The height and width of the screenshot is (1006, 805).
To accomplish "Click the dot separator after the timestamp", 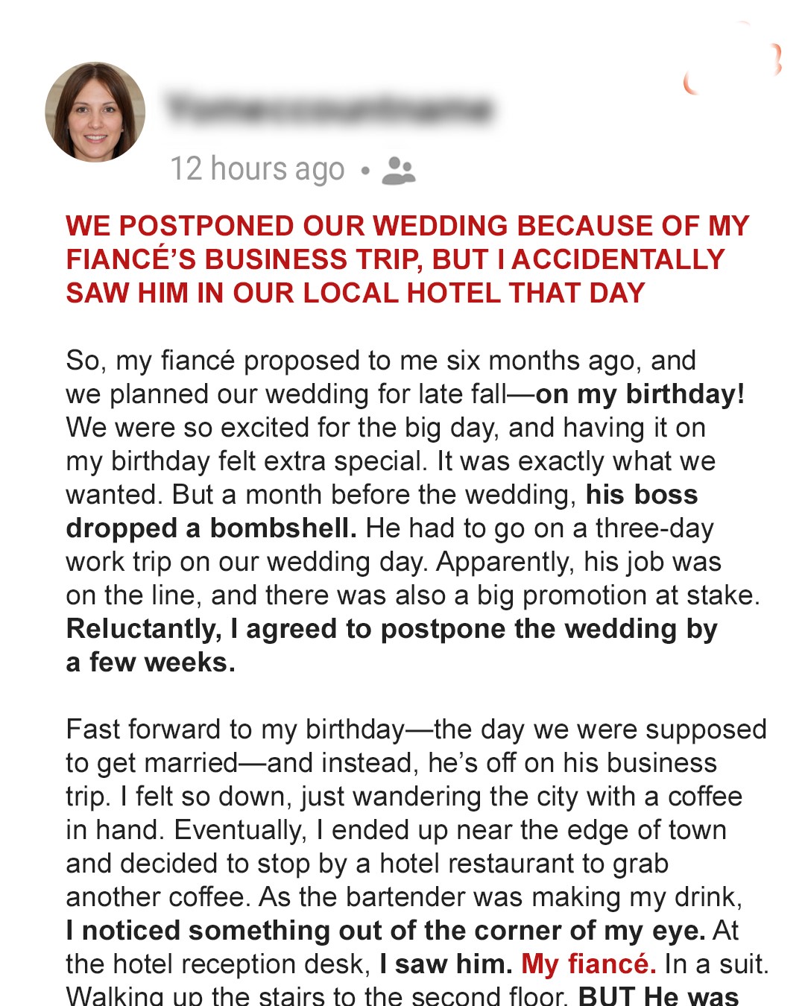I will pyautogui.click(x=364, y=171).
